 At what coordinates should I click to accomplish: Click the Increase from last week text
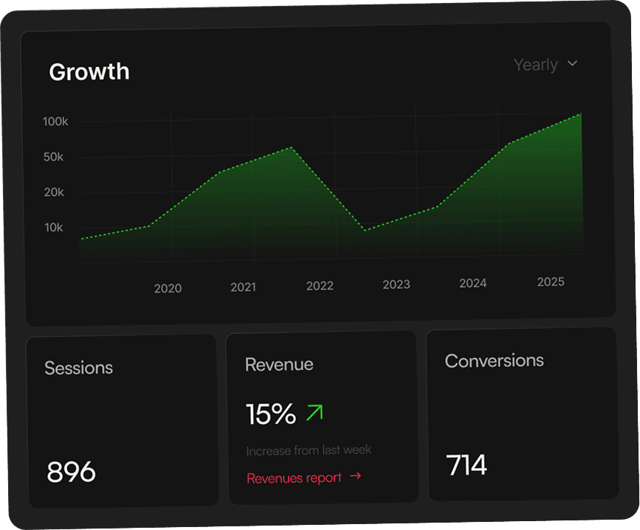(x=309, y=450)
